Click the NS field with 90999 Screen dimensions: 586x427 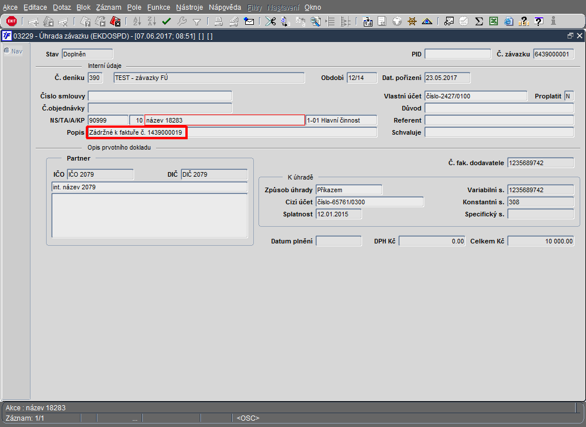pos(108,120)
